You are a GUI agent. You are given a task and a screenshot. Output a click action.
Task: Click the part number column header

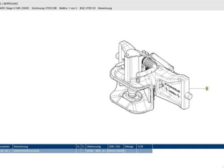(x=6, y=146)
